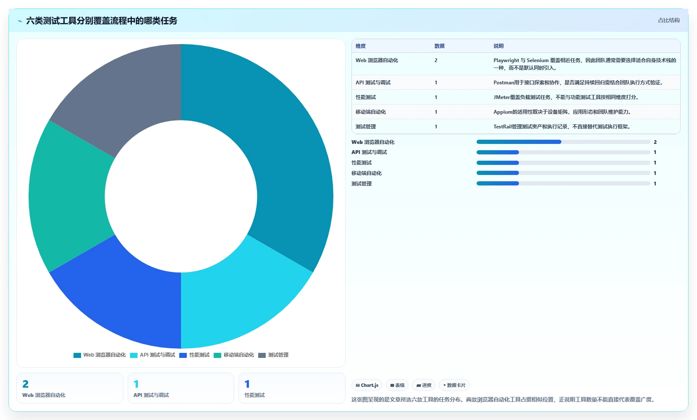Click table cell Web 浏览器自动化

(x=377, y=60)
